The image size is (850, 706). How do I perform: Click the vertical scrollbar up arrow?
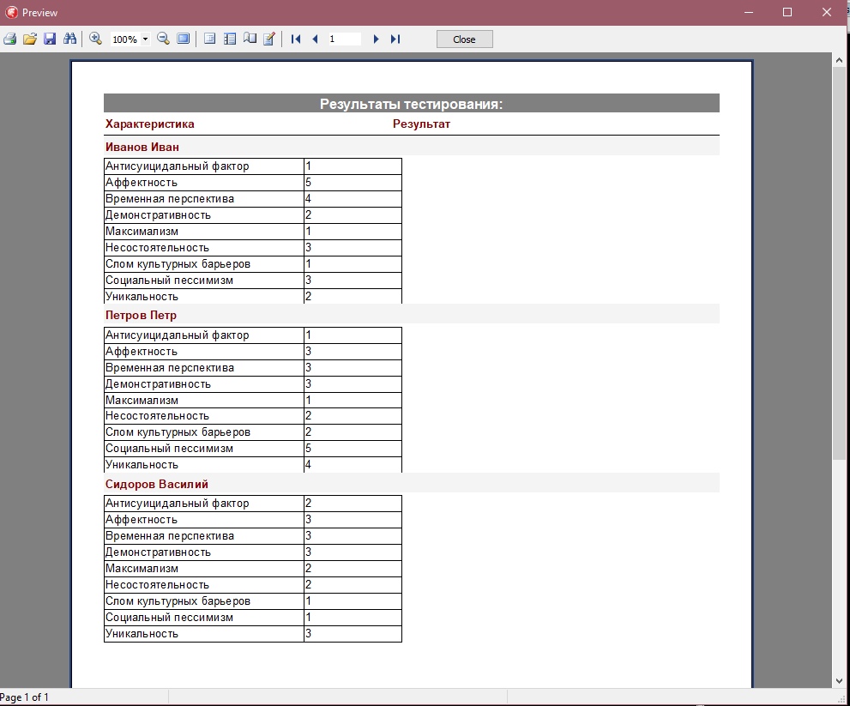tap(840, 60)
